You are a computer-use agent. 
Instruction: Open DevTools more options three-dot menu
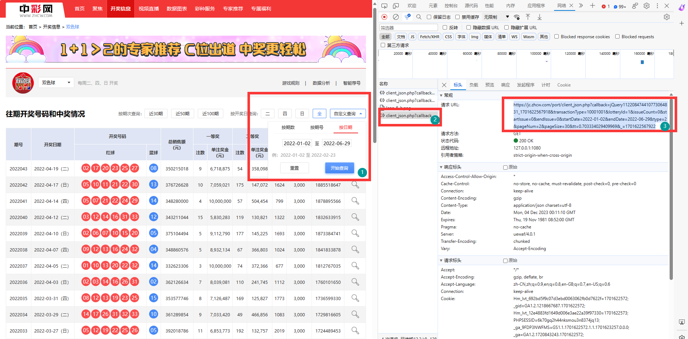pyautogui.click(x=657, y=6)
